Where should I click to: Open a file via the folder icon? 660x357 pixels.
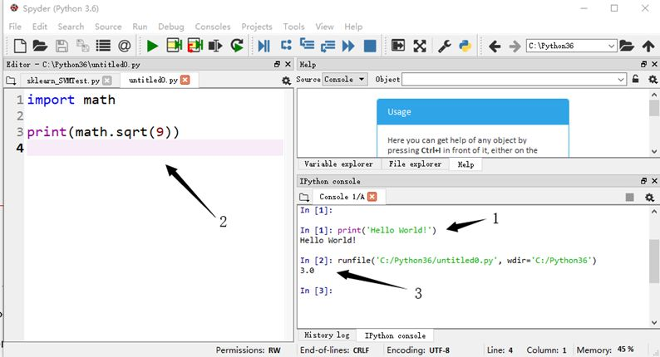40,46
